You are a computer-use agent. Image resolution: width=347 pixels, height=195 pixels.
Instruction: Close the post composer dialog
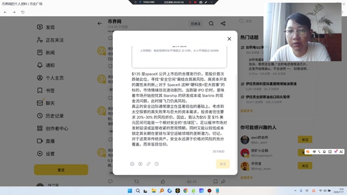229,39
